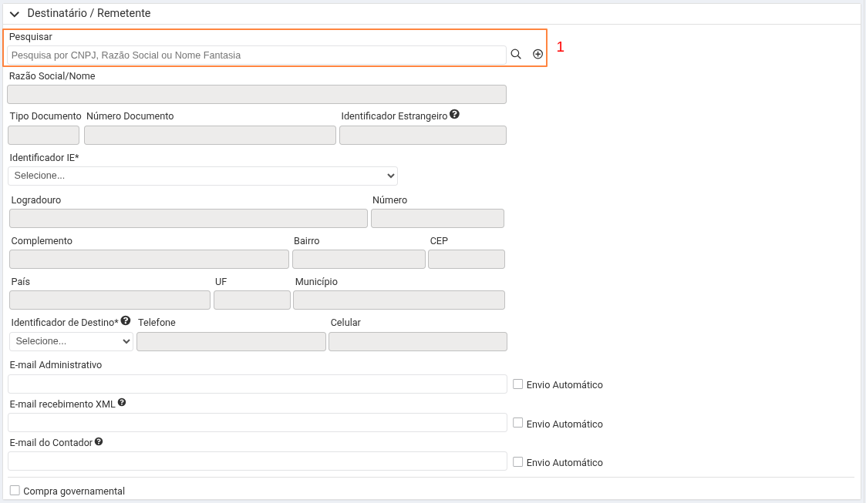Enable Envio Automático for E-mail recebimento XML

click(518, 423)
